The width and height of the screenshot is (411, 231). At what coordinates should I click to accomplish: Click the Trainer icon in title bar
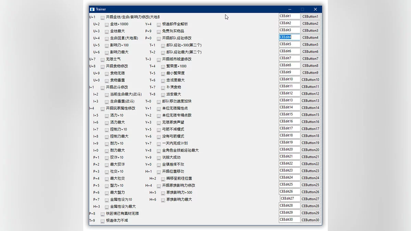click(92, 9)
